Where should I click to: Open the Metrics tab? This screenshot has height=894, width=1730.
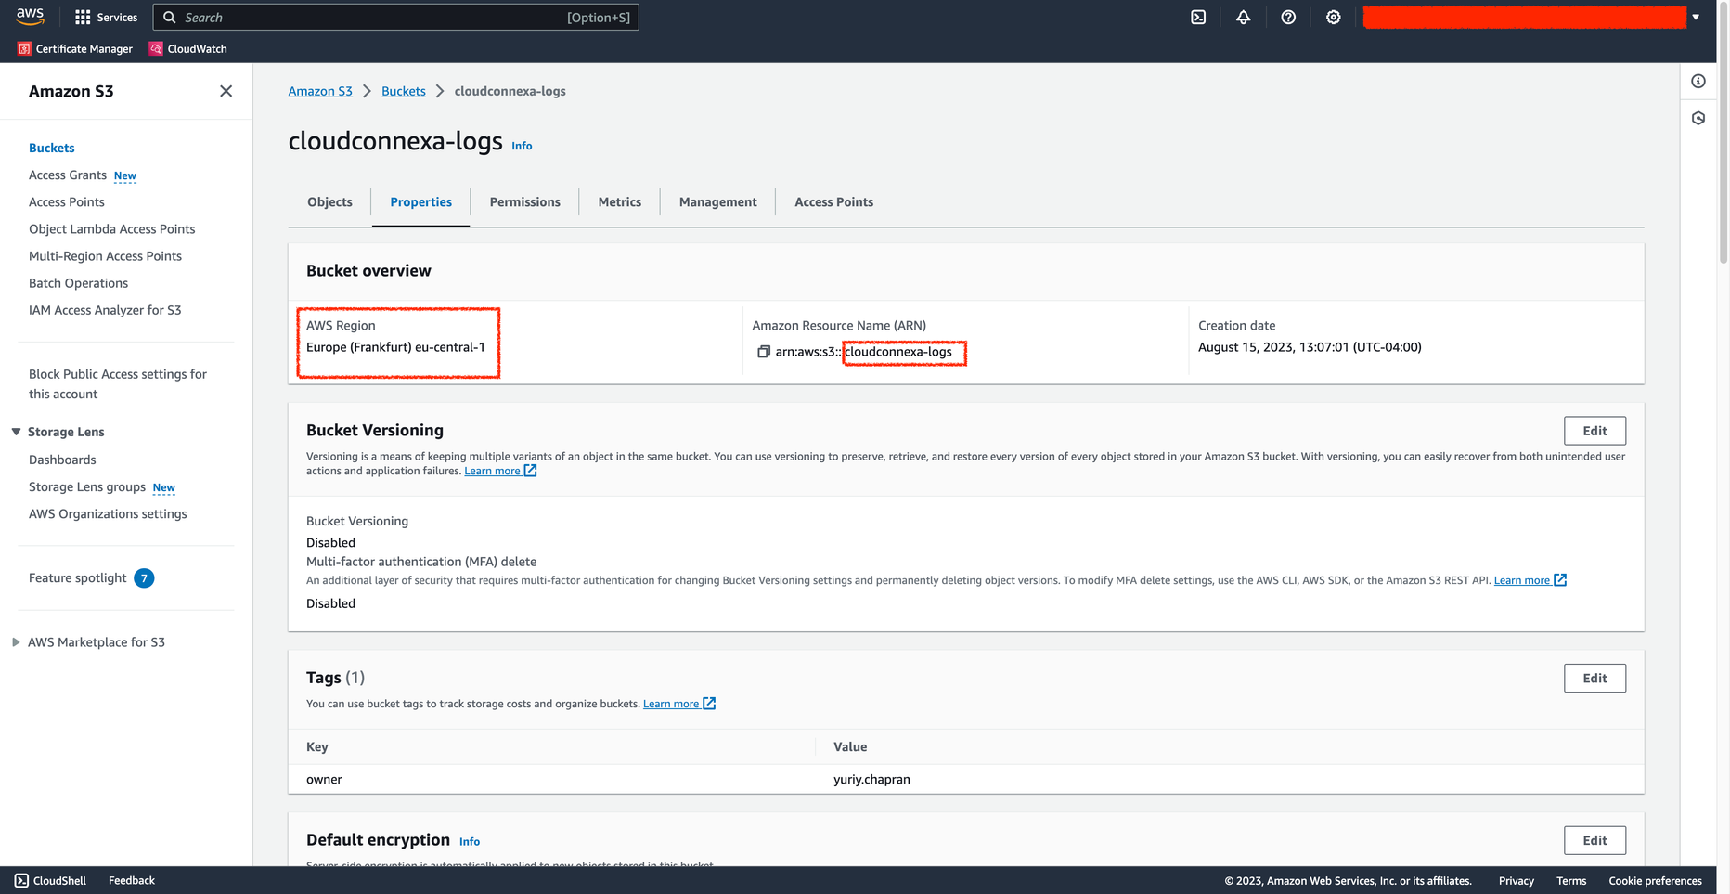point(619,201)
